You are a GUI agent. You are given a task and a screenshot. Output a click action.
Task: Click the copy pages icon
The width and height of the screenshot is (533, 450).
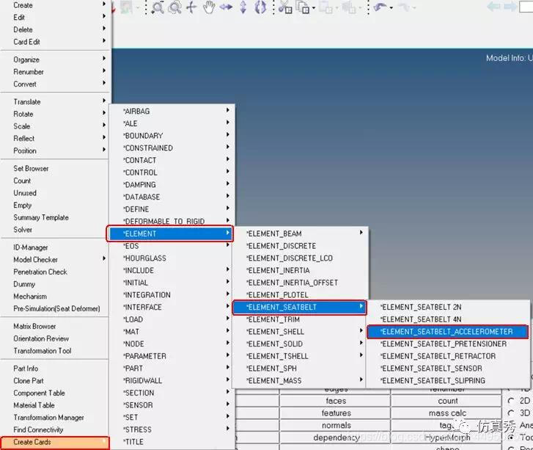(x=303, y=7)
